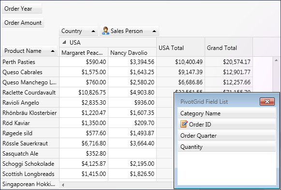Select the Raclette Courdavault row header
Image resolution: width=281 pixels, height=190 pixels.
pyautogui.click(x=30, y=92)
